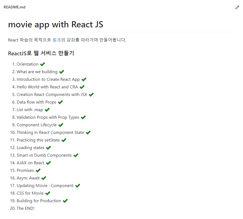Click the checkmark after 'Component Lifecycle'

61,125
